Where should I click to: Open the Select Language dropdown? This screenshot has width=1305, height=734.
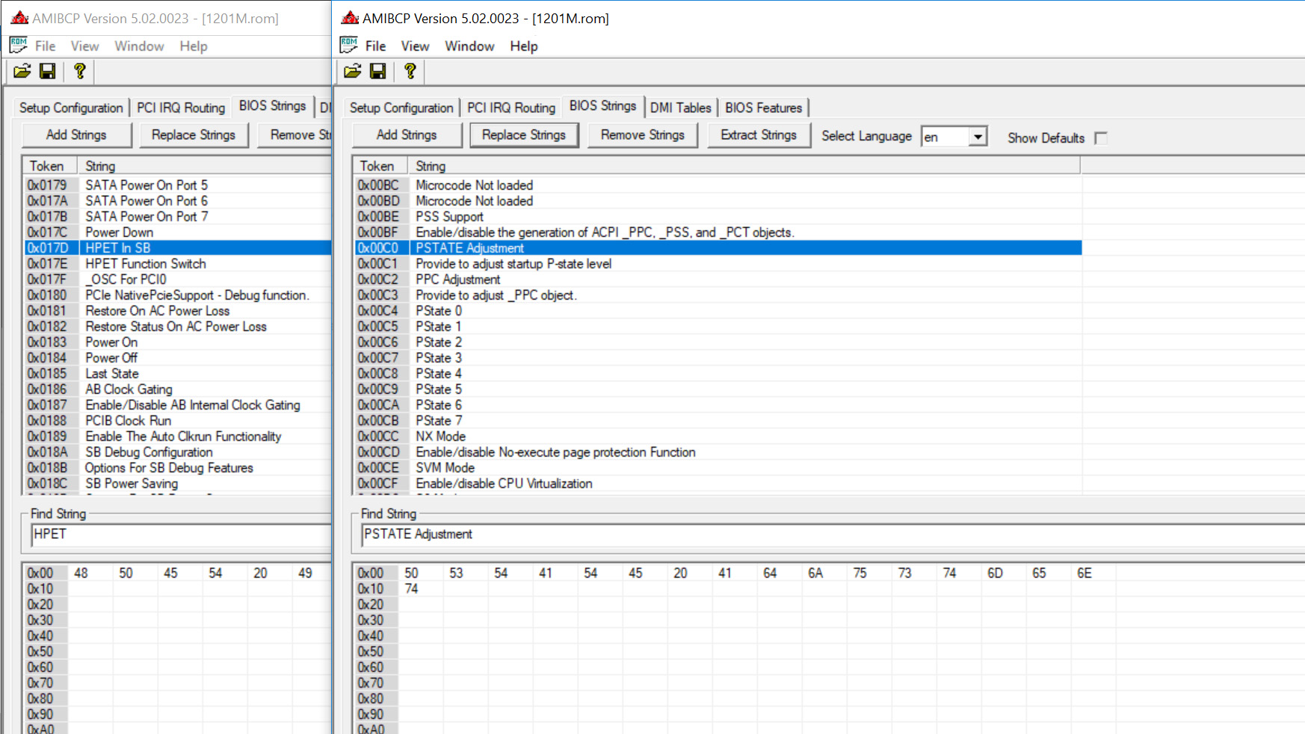(978, 137)
